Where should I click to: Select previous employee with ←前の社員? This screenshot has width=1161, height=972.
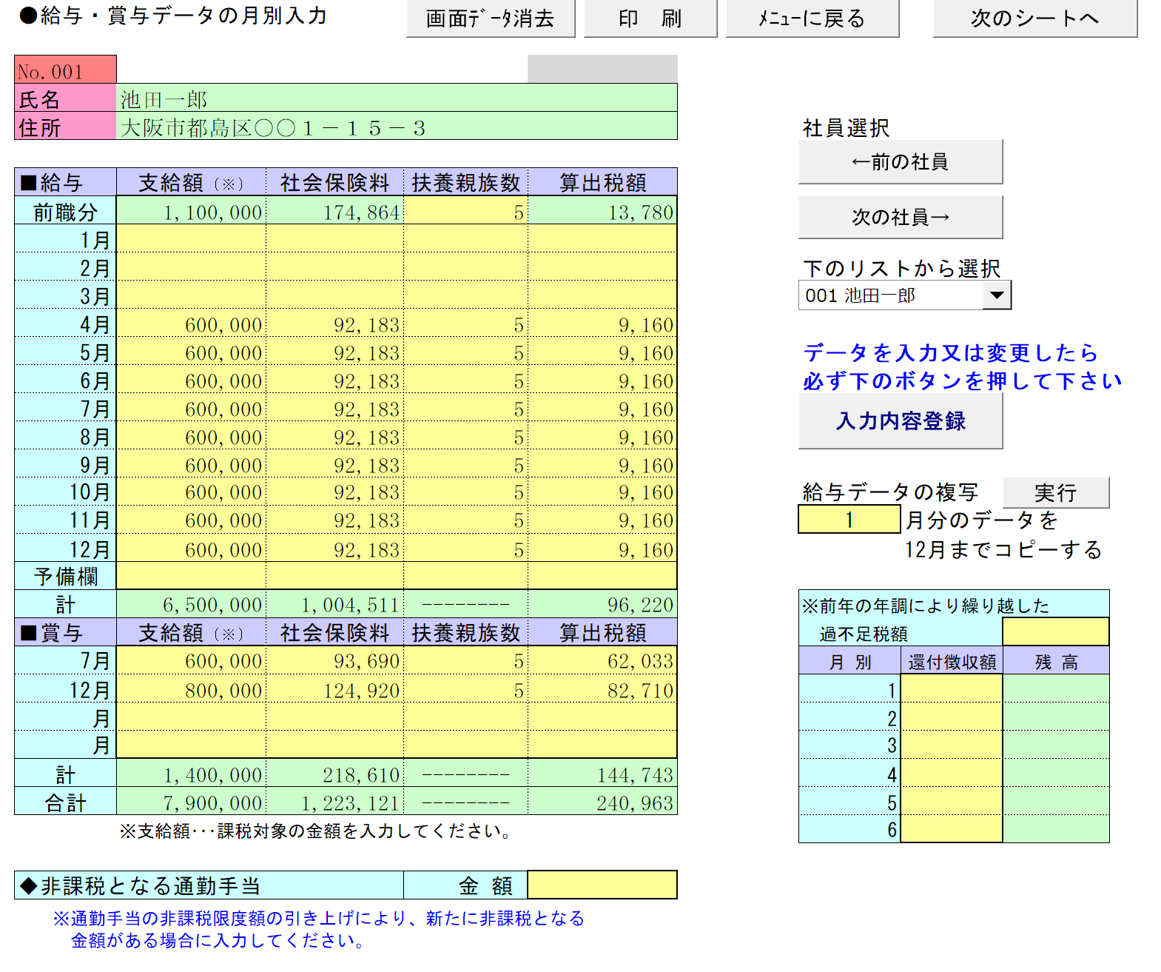coord(900,161)
